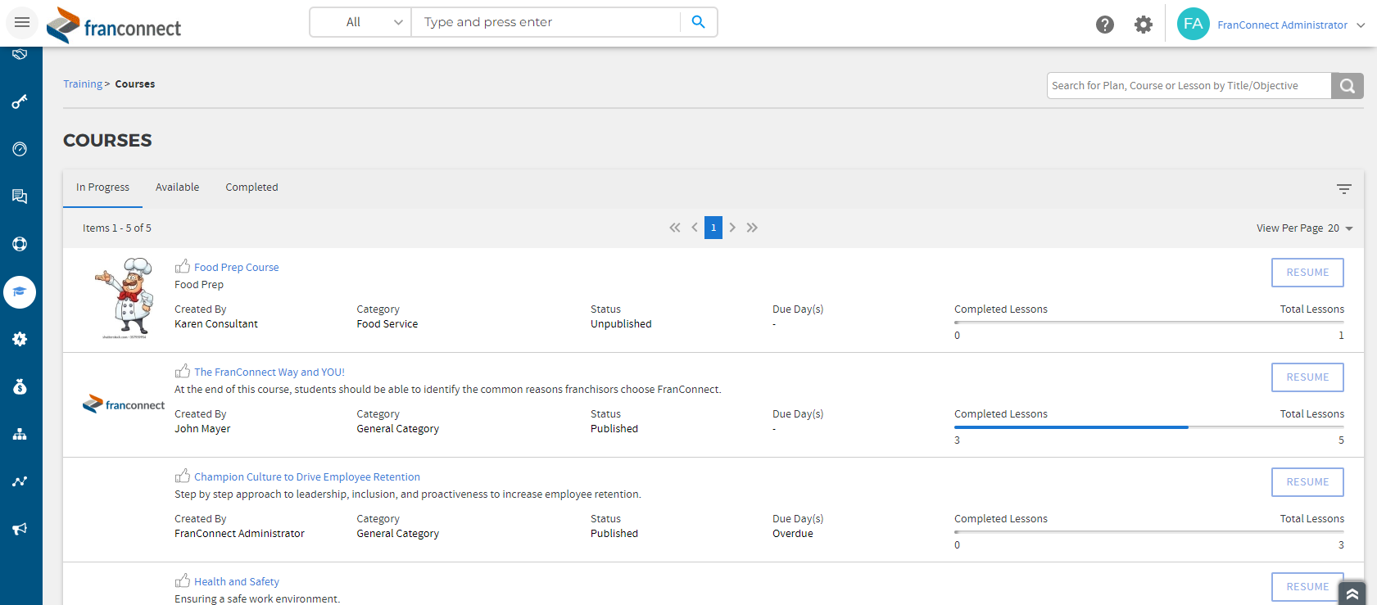
Task: Open the analytics line chart sidebar icon
Action: 20,481
